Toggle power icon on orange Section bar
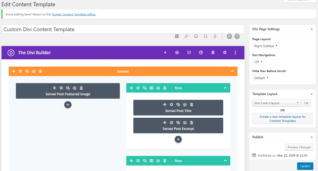 pos(34,71)
